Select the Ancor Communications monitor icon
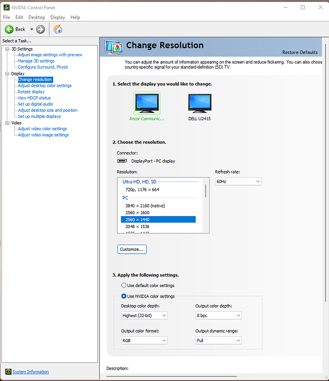The image size is (329, 381). coord(147,103)
